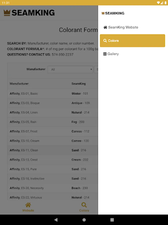
Task: Tap the contact phone number 574-350-2237
Action: 62,54
